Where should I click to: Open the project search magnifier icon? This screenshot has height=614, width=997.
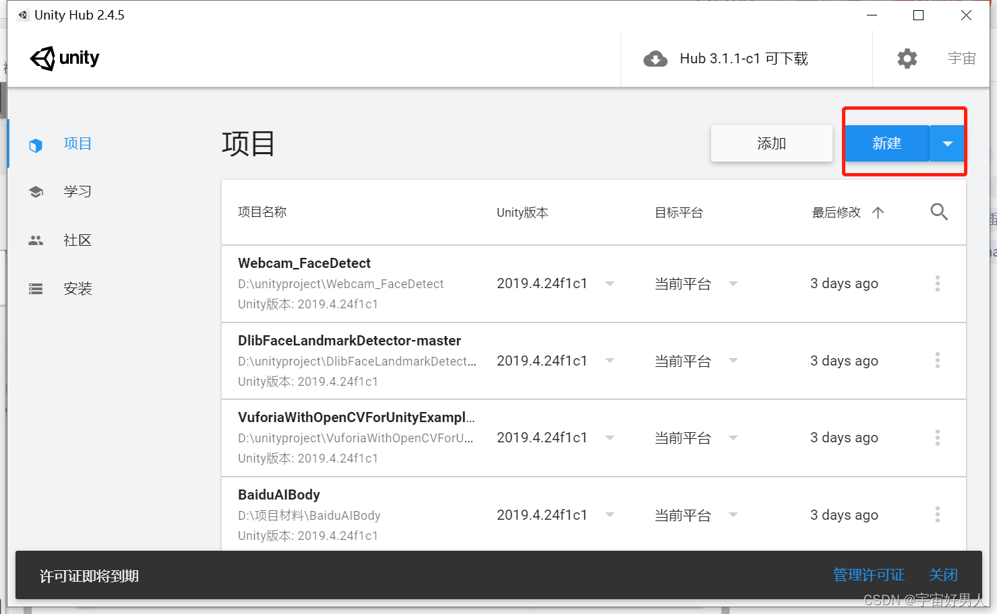[x=939, y=212]
